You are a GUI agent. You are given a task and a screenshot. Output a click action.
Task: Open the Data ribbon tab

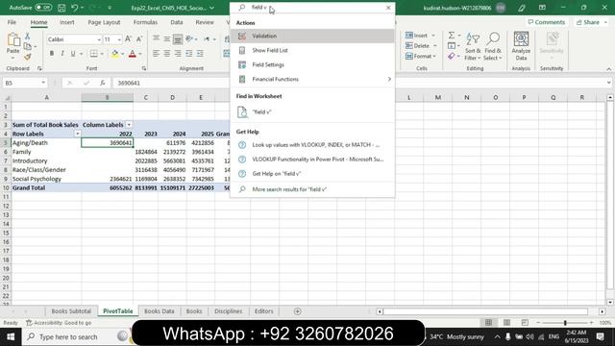[177, 22]
